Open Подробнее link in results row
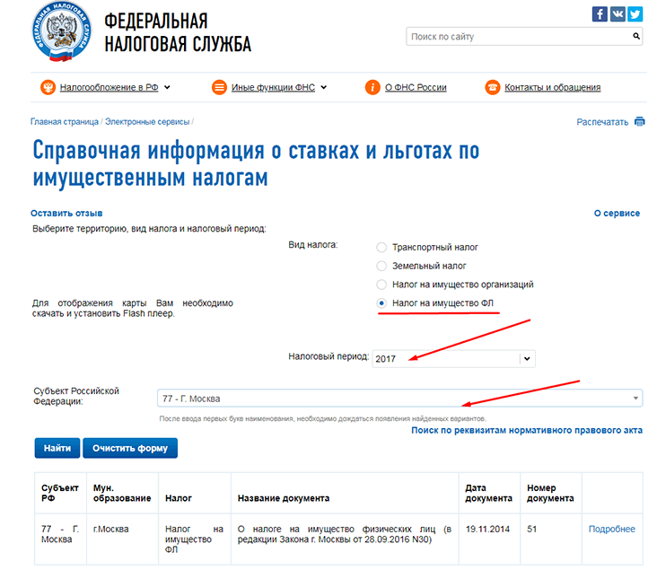This screenshot has width=657, height=570. tap(611, 529)
